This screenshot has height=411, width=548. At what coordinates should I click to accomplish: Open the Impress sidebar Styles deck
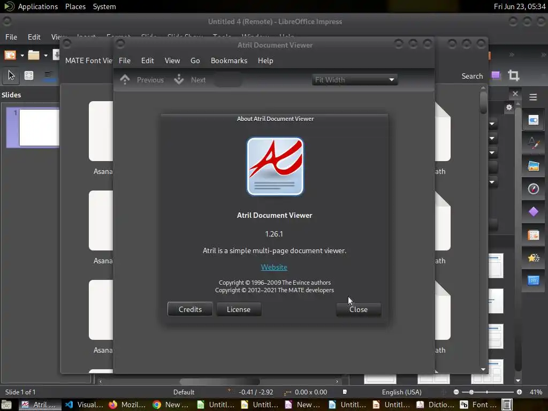click(534, 142)
